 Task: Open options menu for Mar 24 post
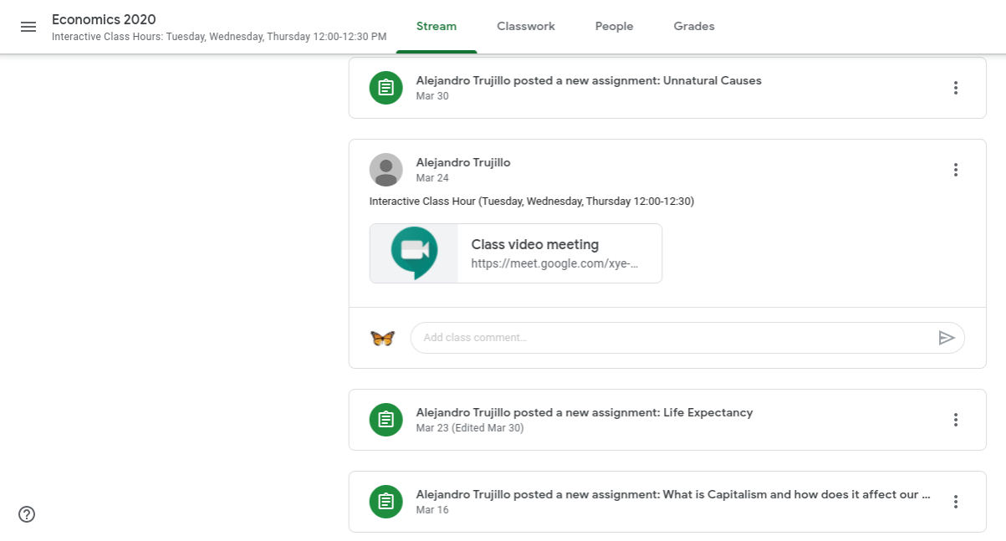[955, 170]
